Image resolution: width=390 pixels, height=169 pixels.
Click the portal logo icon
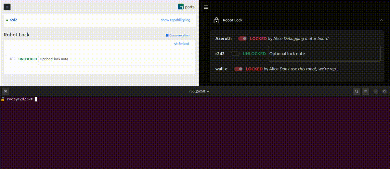[181, 7]
